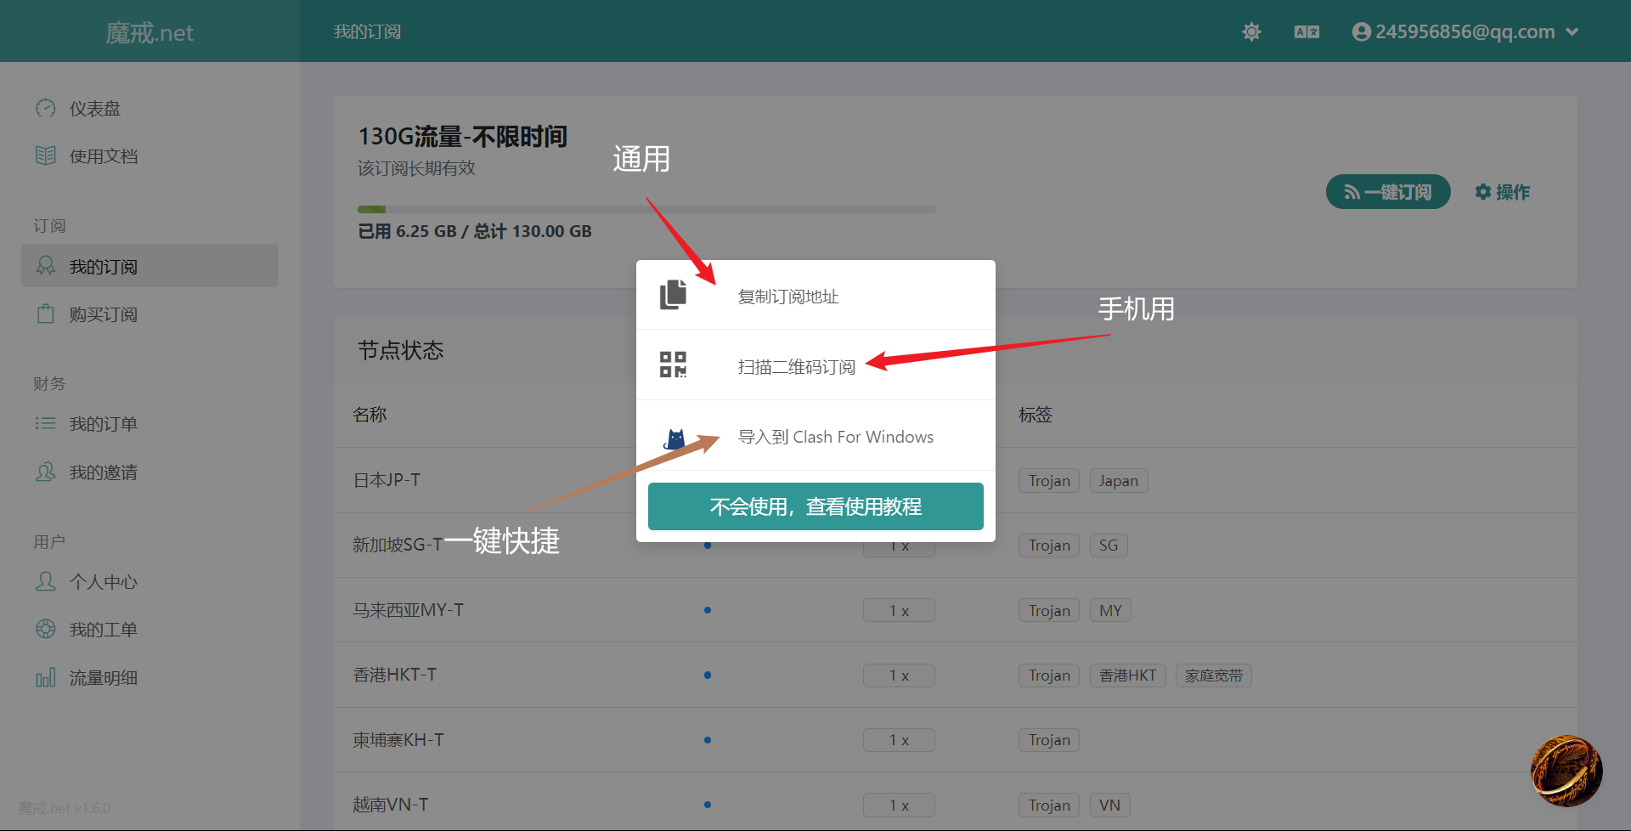The width and height of the screenshot is (1631, 831).
Task: Click the 我的订阅 rocket icon
Action: click(x=46, y=266)
